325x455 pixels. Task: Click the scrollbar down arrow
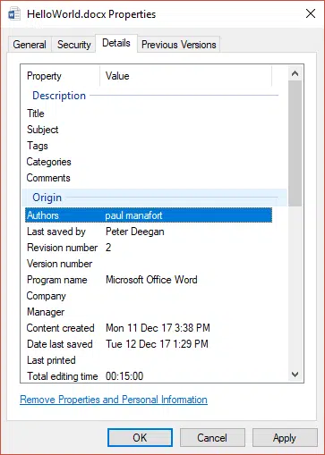(x=295, y=375)
